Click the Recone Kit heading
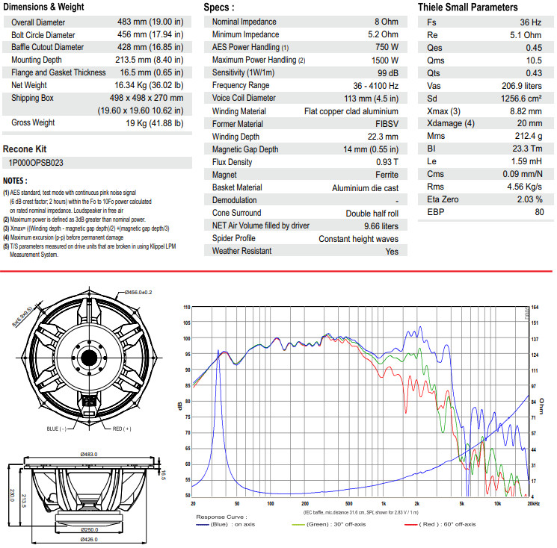This screenshot has width=557, height=548. coord(25,149)
